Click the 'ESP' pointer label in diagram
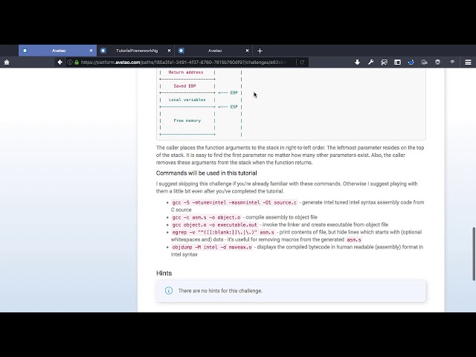The width and height of the screenshot is (476, 357). tap(234, 107)
